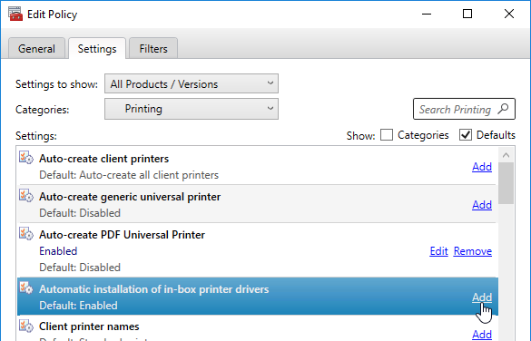Viewport: 531px width, 341px height.
Task: Open the Filters tab
Action: (153, 48)
